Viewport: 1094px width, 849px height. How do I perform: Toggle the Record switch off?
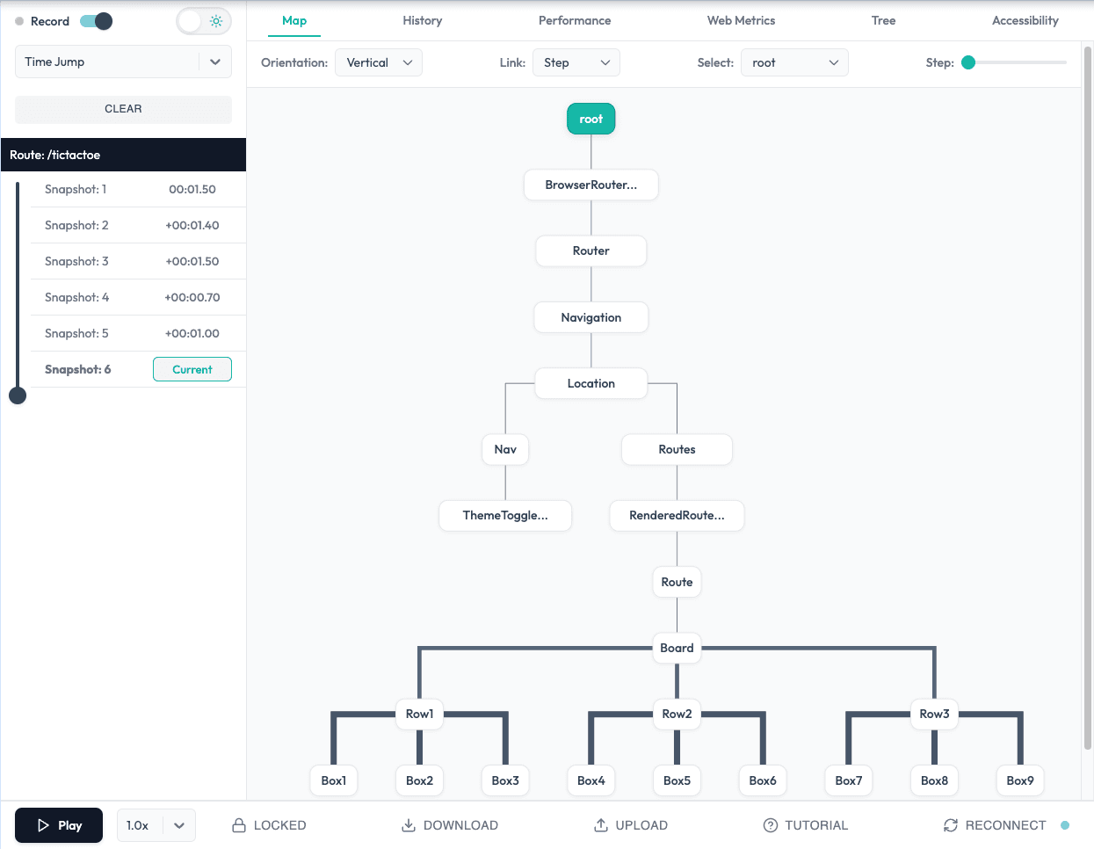[95, 20]
